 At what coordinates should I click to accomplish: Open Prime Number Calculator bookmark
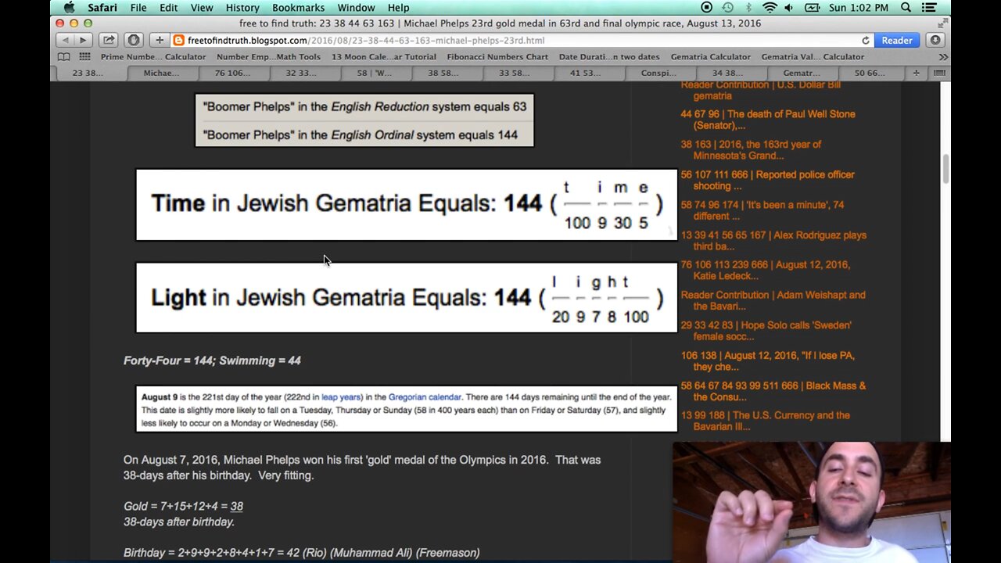point(153,56)
